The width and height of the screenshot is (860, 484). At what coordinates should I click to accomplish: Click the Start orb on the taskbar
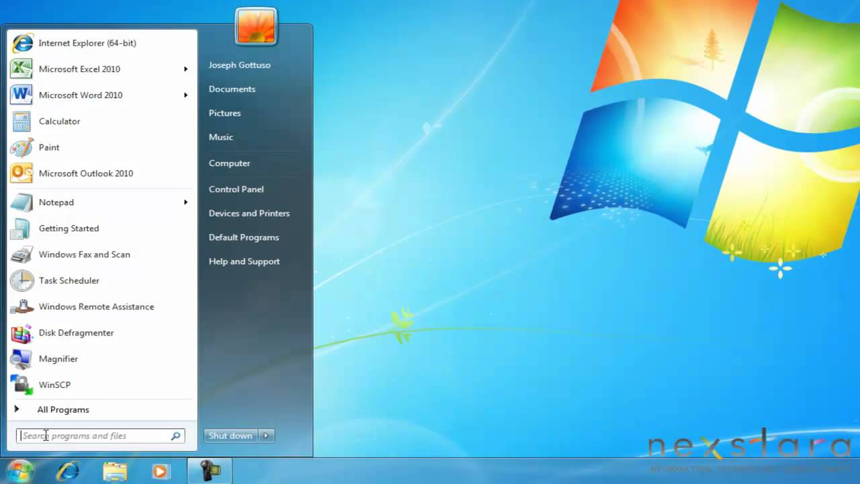[19, 471]
